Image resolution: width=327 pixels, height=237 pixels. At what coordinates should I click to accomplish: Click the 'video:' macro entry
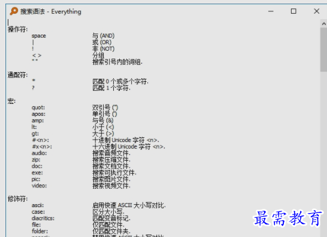(x=39, y=186)
